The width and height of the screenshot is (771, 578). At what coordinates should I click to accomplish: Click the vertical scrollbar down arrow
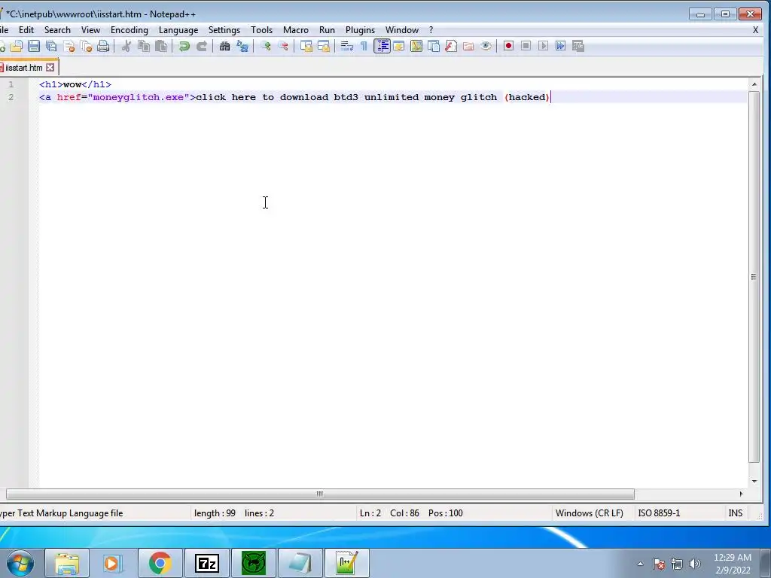click(x=754, y=481)
